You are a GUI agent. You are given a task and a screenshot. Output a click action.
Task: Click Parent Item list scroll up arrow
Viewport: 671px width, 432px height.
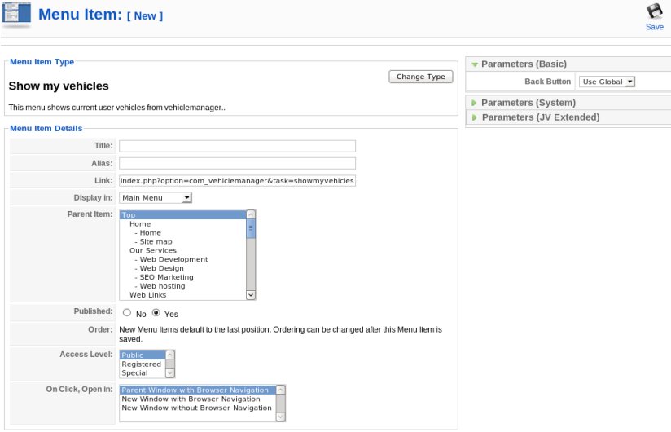(251, 214)
